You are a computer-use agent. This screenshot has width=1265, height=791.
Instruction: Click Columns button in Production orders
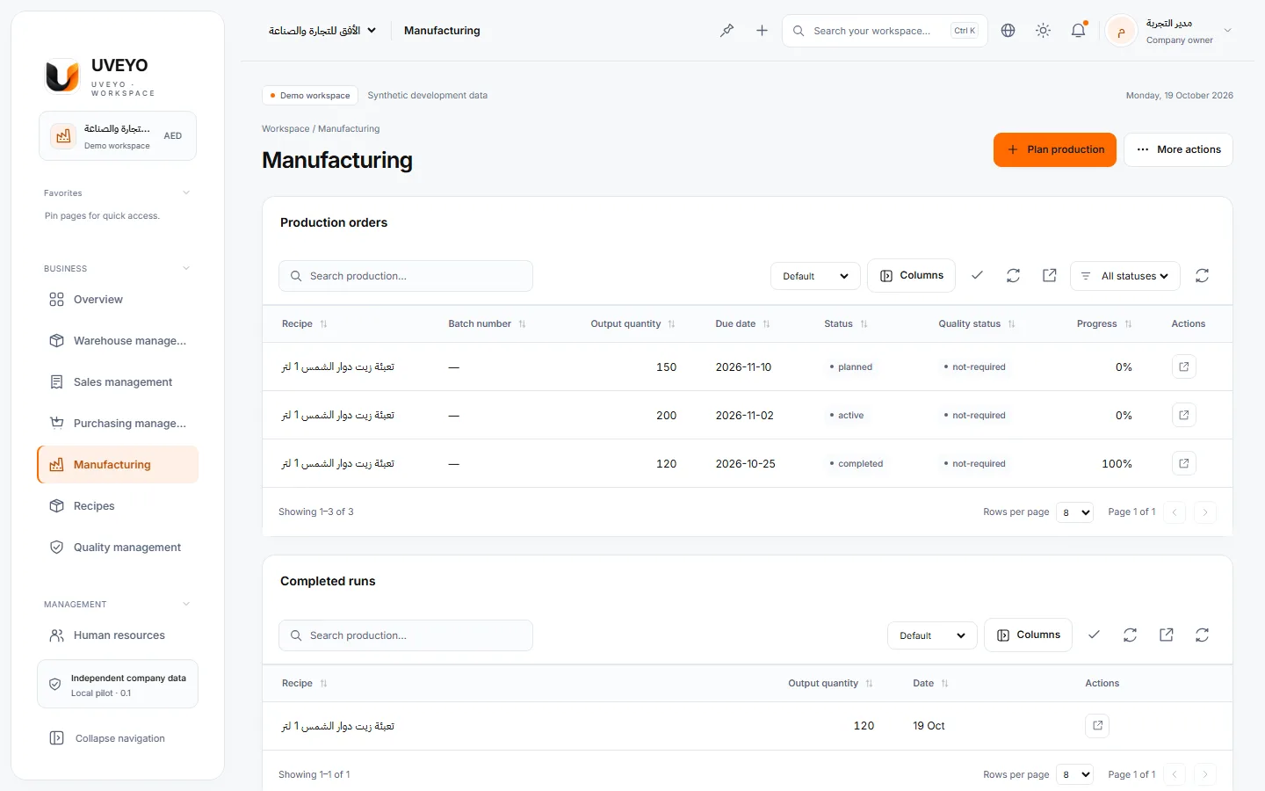point(912,275)
